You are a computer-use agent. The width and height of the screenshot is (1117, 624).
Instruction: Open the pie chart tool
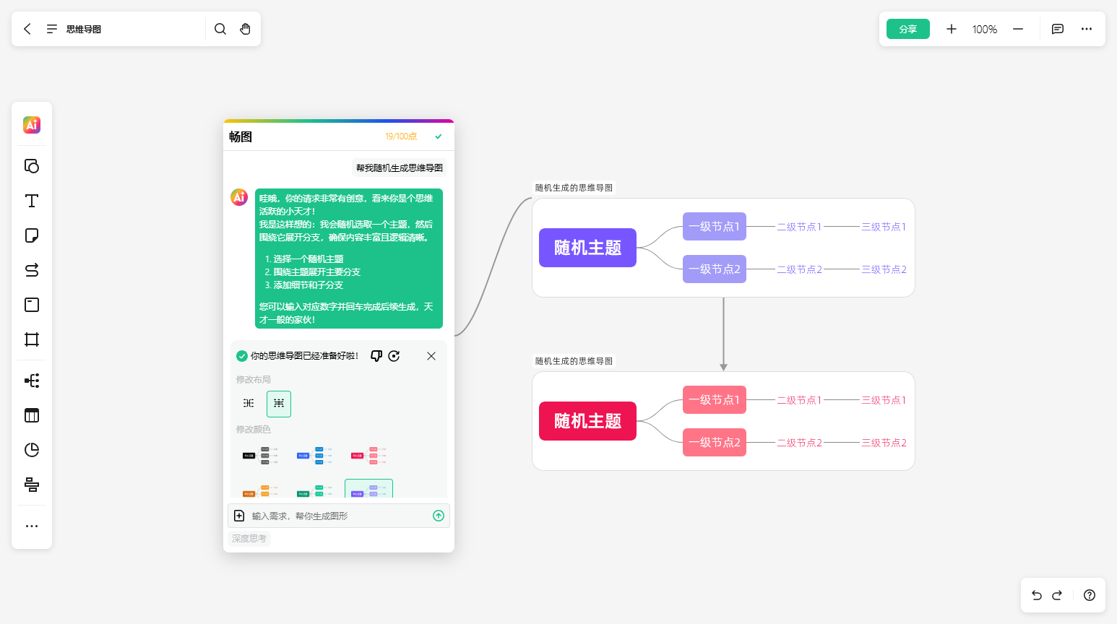(32, 450)
